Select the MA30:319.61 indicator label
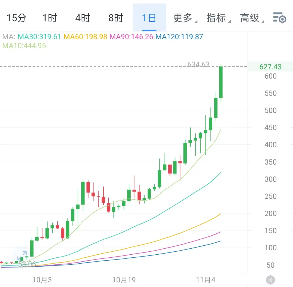 pyautogui.click(x=39, y=37)
